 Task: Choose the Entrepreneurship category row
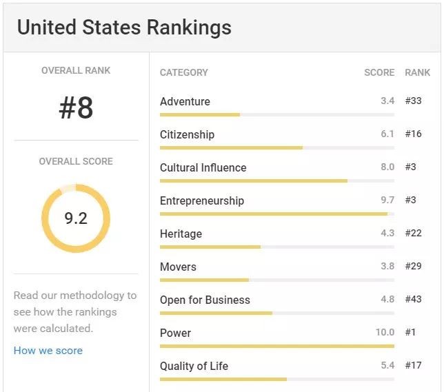[x=202, y=201]
